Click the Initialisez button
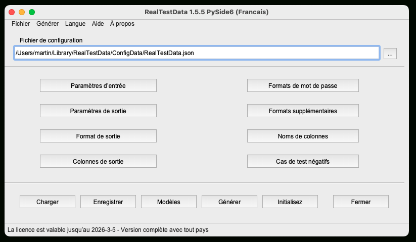416x242 pixels. pos(290,202)
